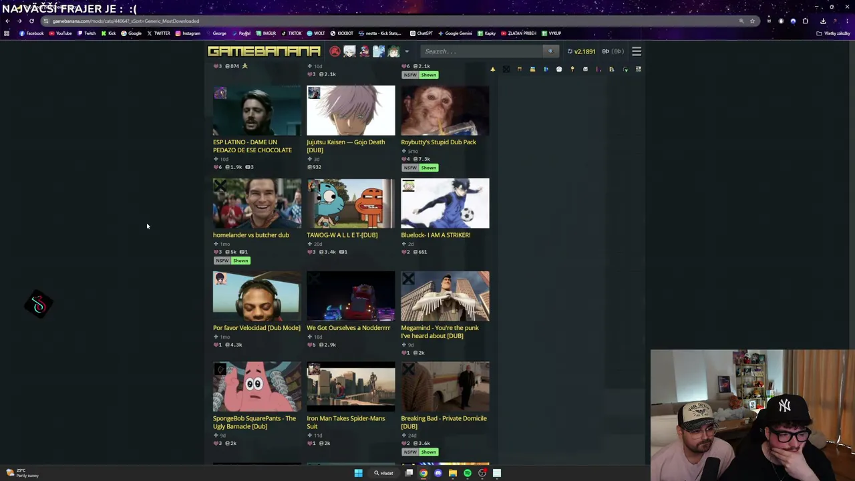This screenshot has height=481, width=855.
Task: Click the Windows Start button on taskbar
Action: click(x=358, y=473)
